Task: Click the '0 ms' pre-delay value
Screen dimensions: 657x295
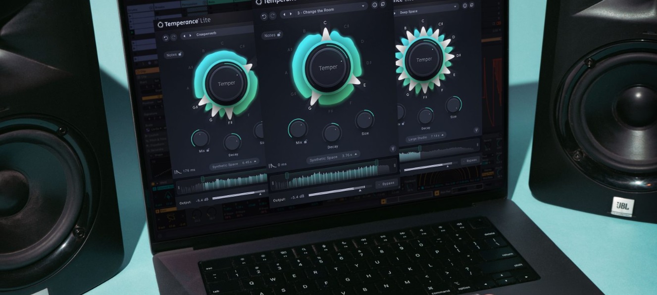Action: 282,165
